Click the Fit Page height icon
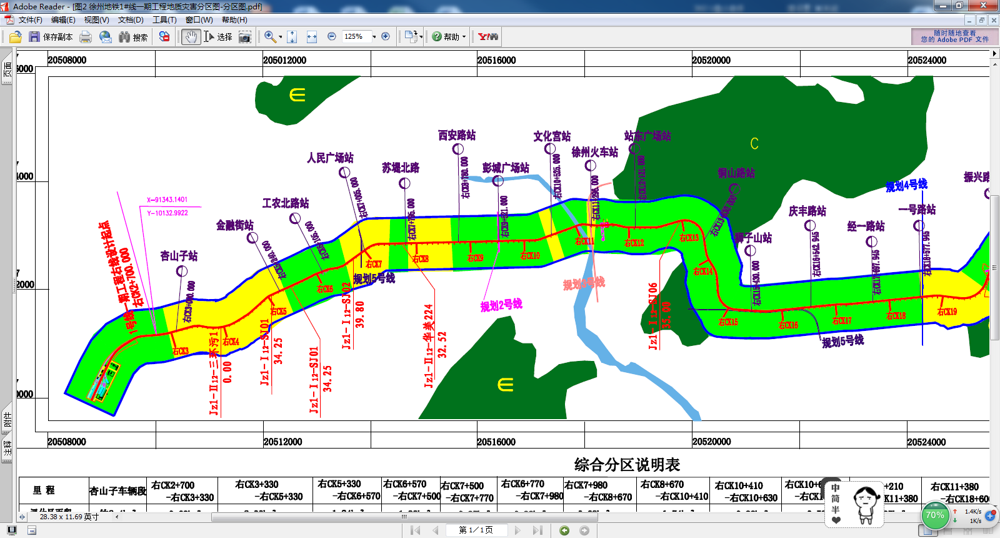The image size is (1000, 538). [292, 37]
